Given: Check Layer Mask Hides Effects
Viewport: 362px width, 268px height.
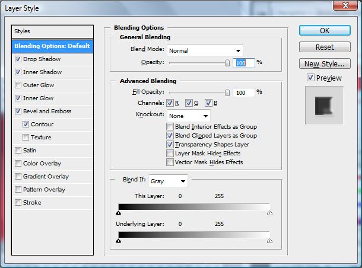Looking at the screenshot, I should coord(170,153).
